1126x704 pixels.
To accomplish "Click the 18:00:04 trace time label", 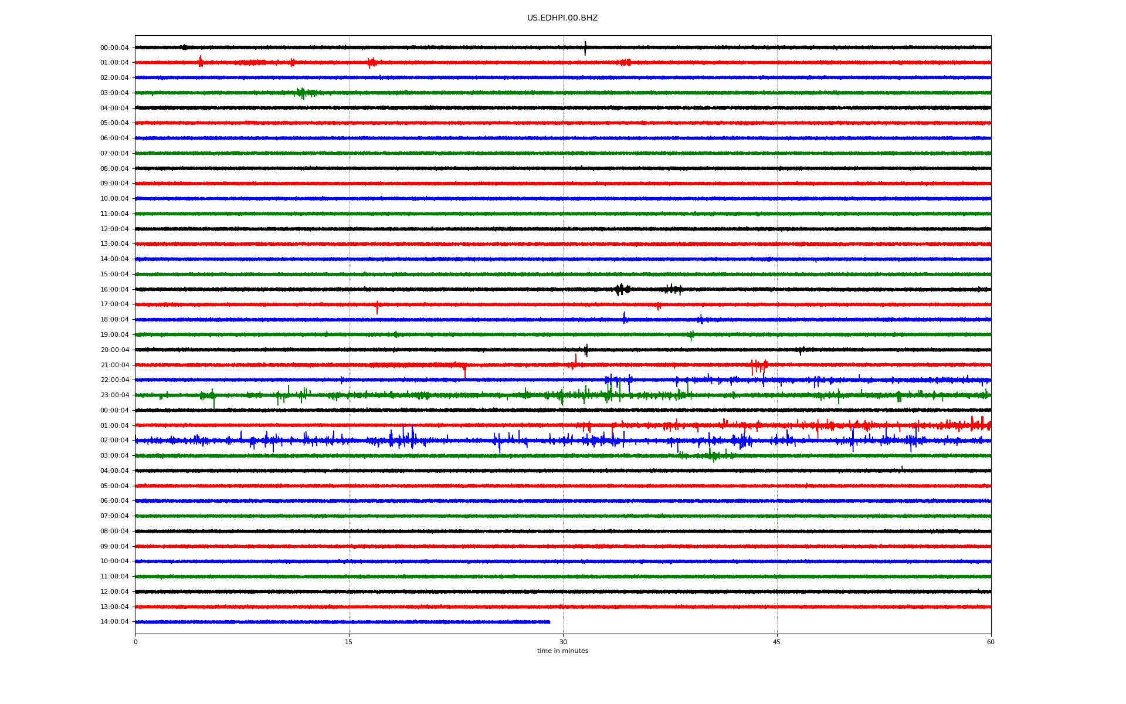I will pos(114,320).
